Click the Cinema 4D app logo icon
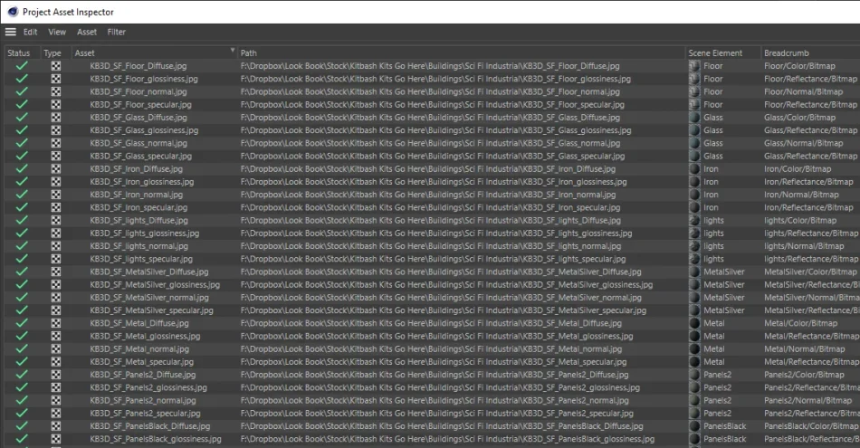The width and height of the screenshot is (860, 448). (x=13, y=12)
